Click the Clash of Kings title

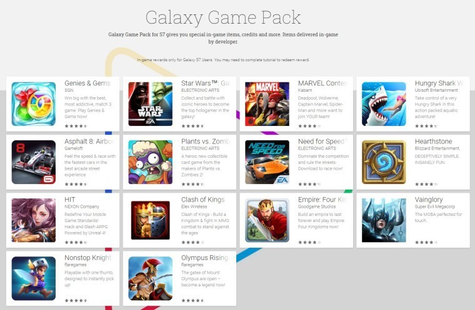click(x=202, y=200)
